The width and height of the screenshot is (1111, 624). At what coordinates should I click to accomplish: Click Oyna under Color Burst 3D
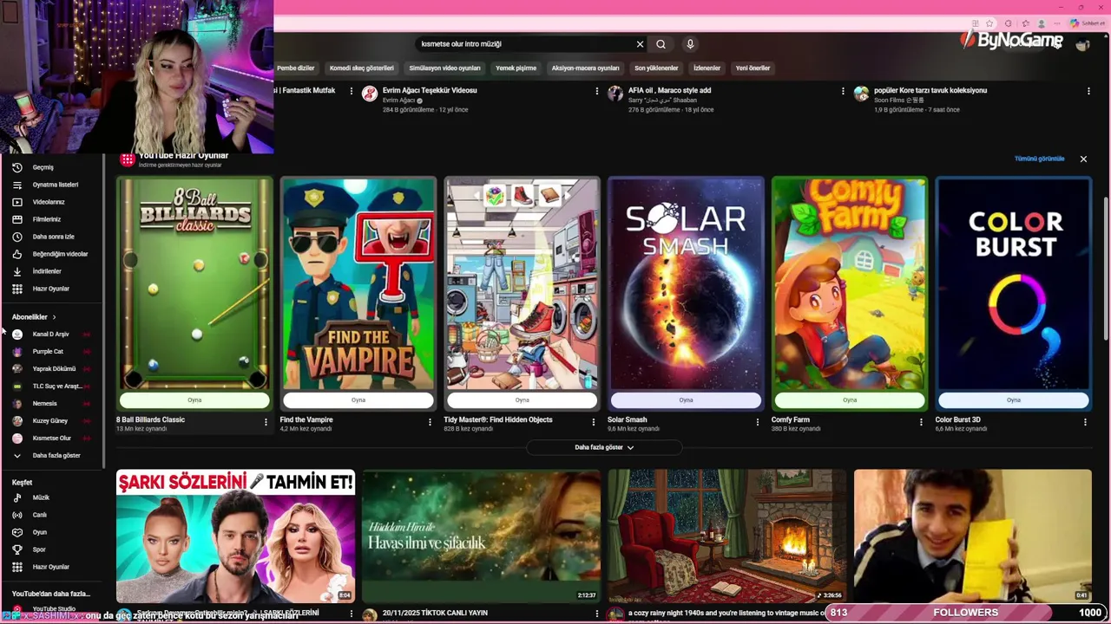(1013, 400)
